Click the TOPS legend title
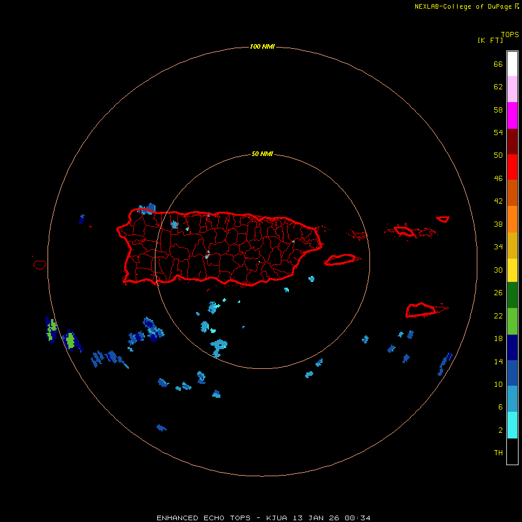The height and width of the screenshot is (522, 522). pyautogui.click(x=510, y=34)
